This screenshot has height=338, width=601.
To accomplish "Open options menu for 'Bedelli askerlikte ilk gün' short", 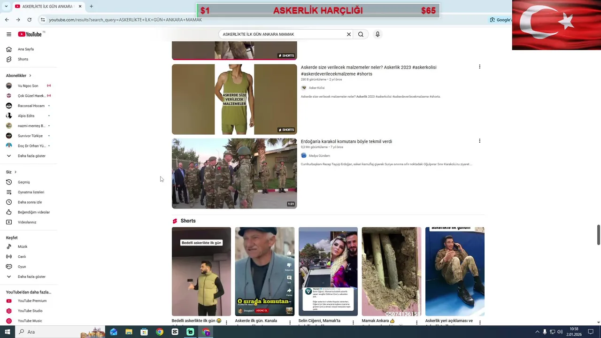I will click(226, 323).
